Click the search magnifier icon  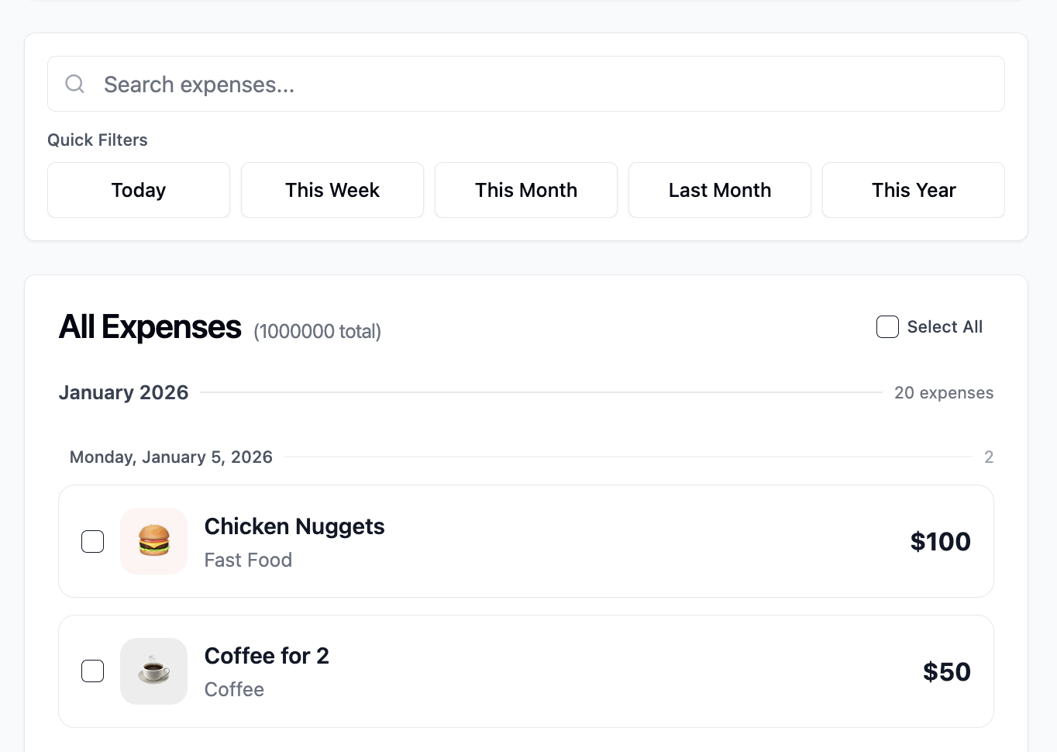tap(74, 84)
